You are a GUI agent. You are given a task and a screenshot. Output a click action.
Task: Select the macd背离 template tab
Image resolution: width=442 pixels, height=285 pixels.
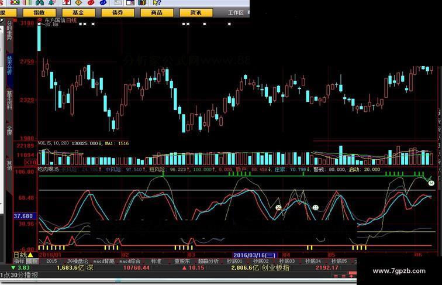pyautogui.click(x=103, y=261)
